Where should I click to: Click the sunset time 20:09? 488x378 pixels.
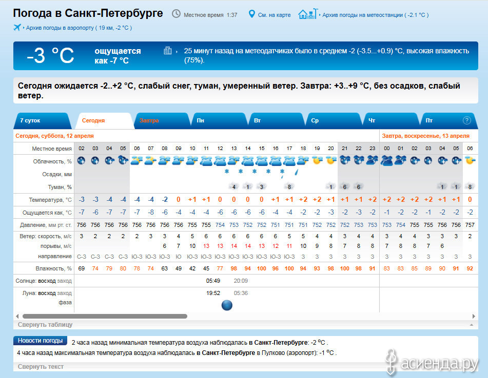241,281
